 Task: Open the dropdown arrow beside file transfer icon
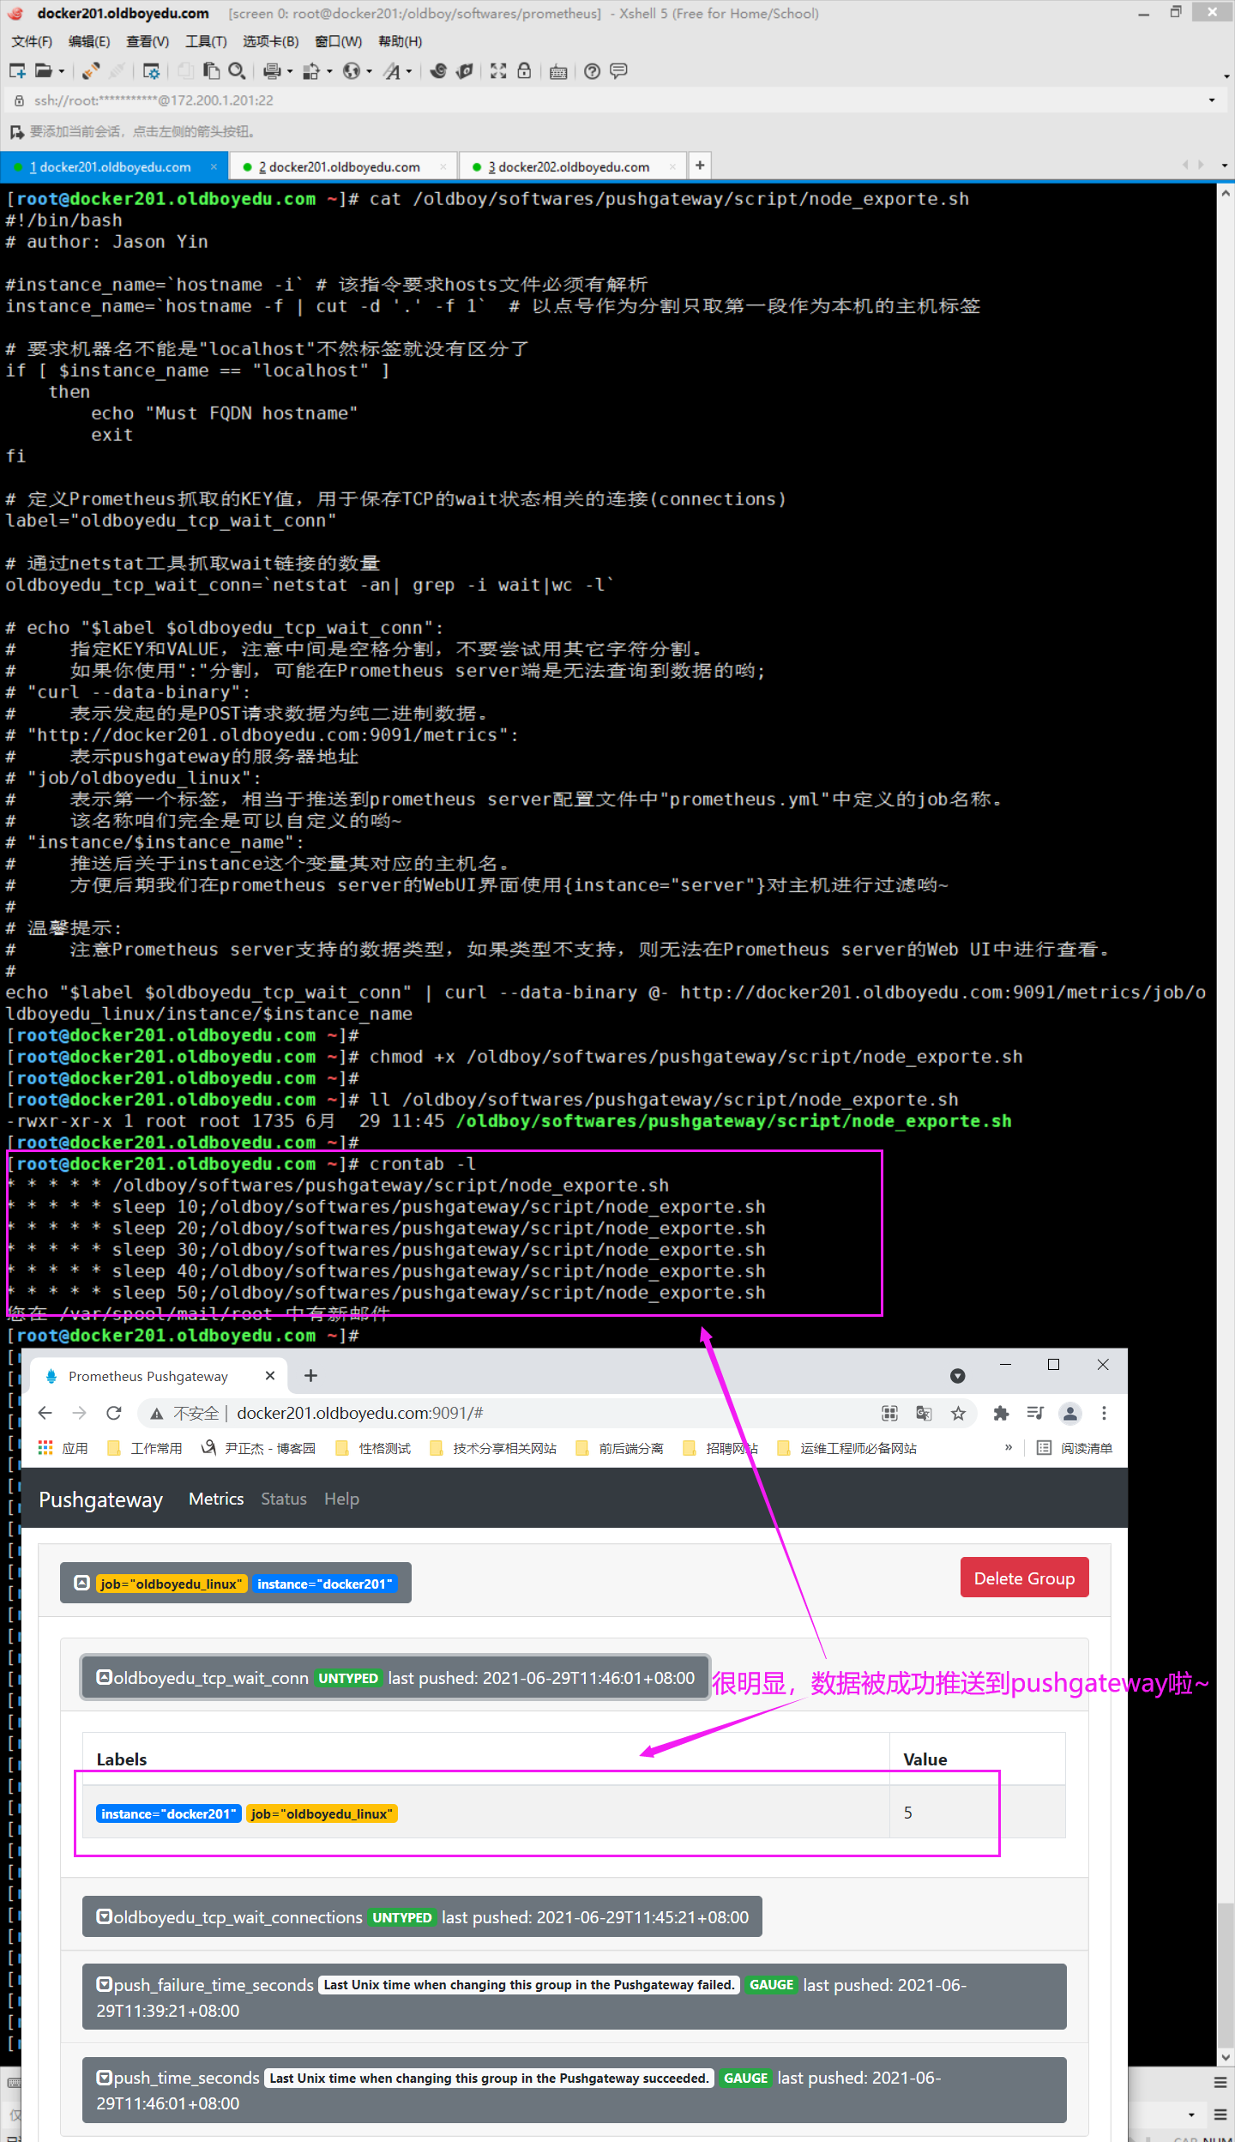pyautogui.click(x=329, y=72)
